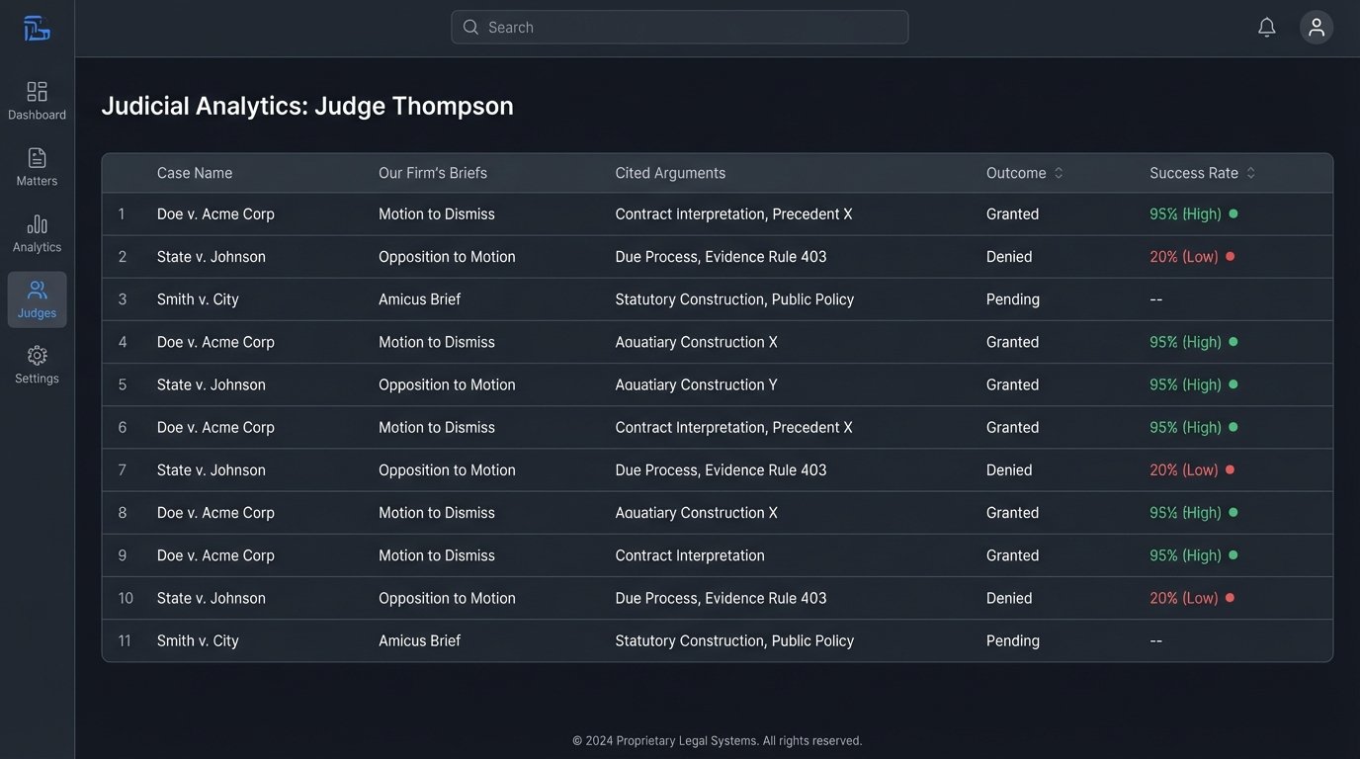
Task: Open the user profile account icon
Action: [1316, 27]
